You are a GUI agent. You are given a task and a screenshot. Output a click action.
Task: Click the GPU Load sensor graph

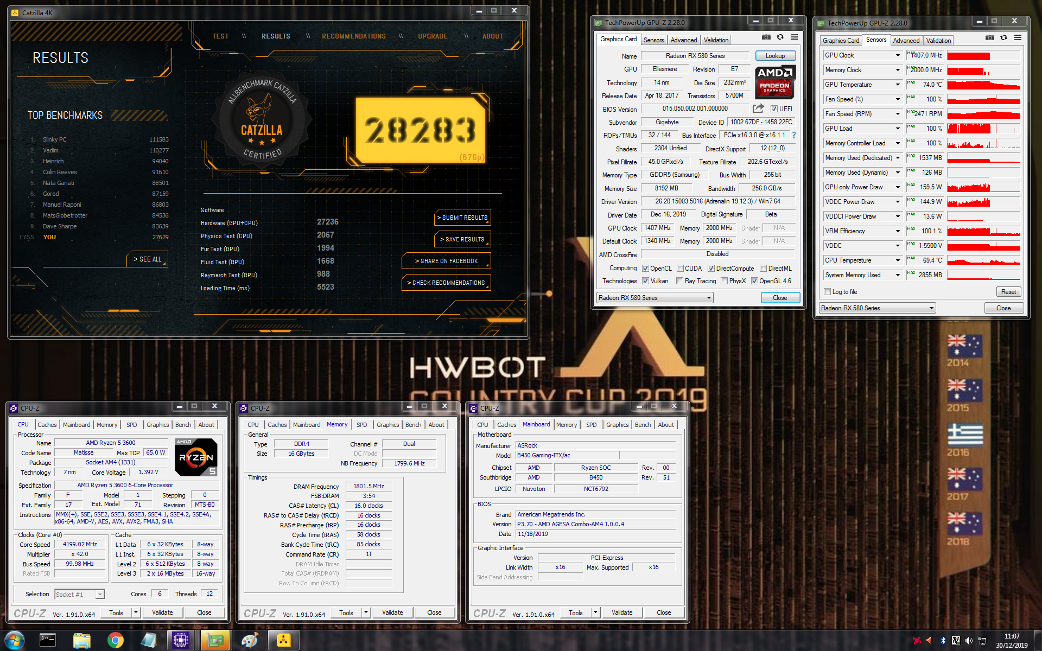(983, 129)
